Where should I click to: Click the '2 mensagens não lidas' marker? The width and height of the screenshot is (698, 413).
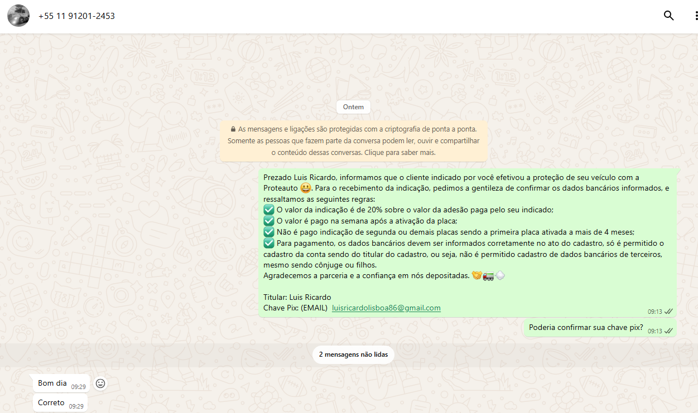pyautogui.click(x=353, y=354)
